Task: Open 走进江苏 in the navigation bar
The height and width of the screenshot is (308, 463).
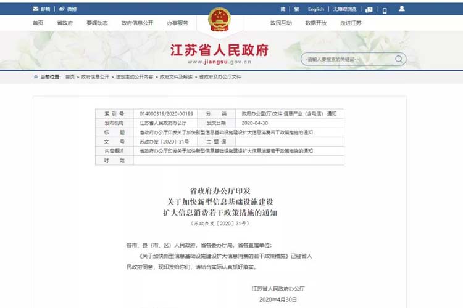Action: pos(351,23)
